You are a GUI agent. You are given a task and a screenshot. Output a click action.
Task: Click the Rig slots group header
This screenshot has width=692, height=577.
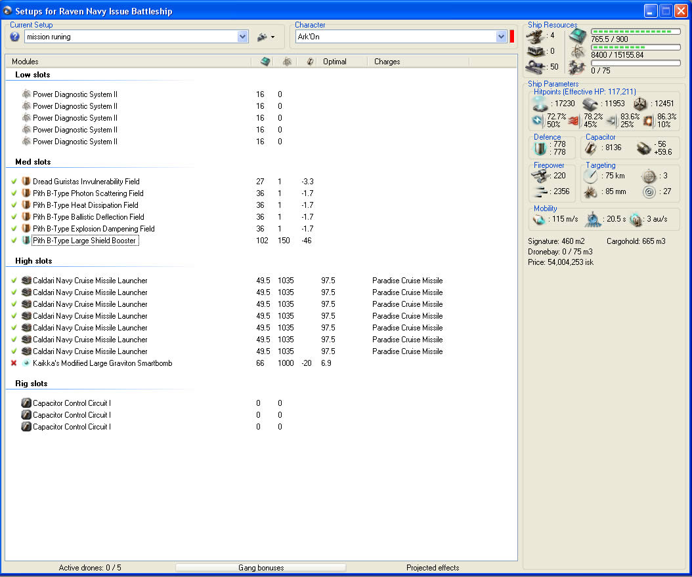click(x=32, y=384)
